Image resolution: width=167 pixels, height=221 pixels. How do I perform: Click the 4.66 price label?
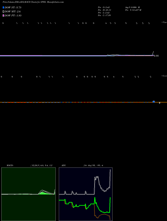(156, 56)
